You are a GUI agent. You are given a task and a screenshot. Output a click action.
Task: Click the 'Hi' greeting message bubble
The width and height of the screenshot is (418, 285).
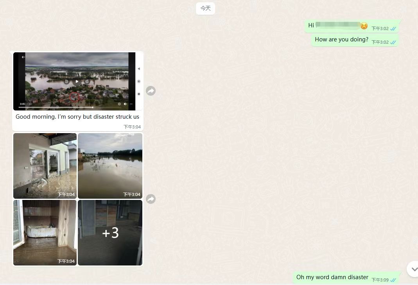[x=352, y=26]
